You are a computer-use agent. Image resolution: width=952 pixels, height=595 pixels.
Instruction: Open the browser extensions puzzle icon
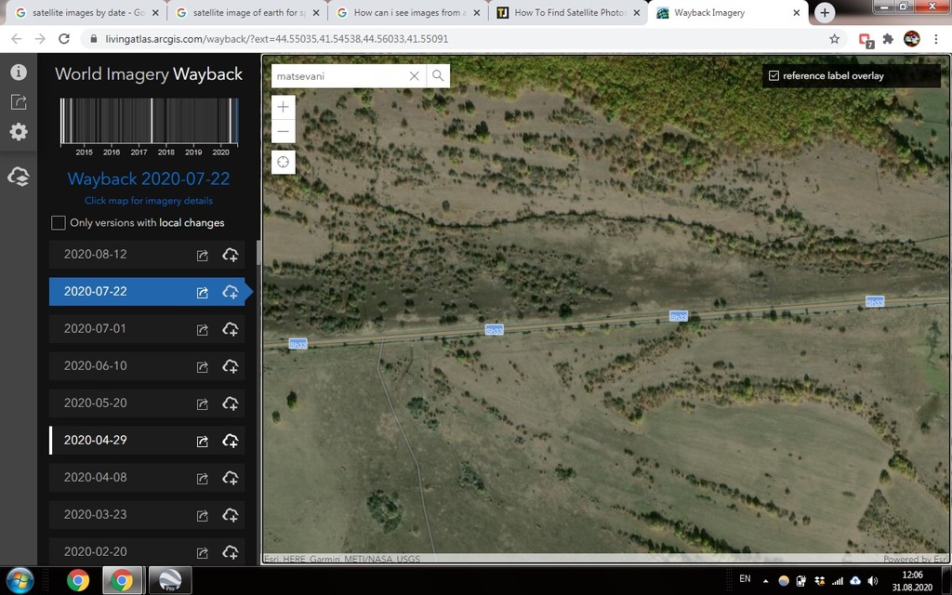click(888, 39)
